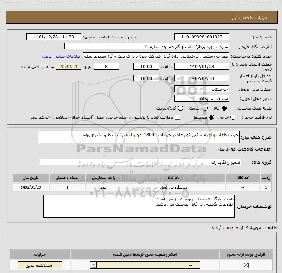Open the اطلاعات تماس خریدار link

coord(62,56)
